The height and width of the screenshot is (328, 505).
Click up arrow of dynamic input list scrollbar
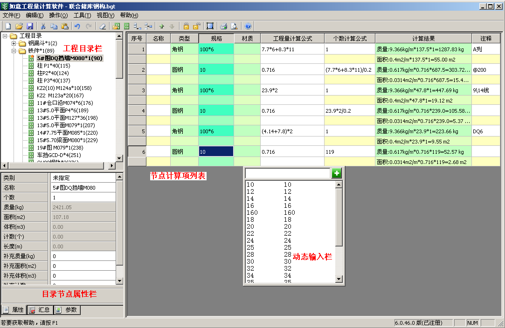click(339, 185)
